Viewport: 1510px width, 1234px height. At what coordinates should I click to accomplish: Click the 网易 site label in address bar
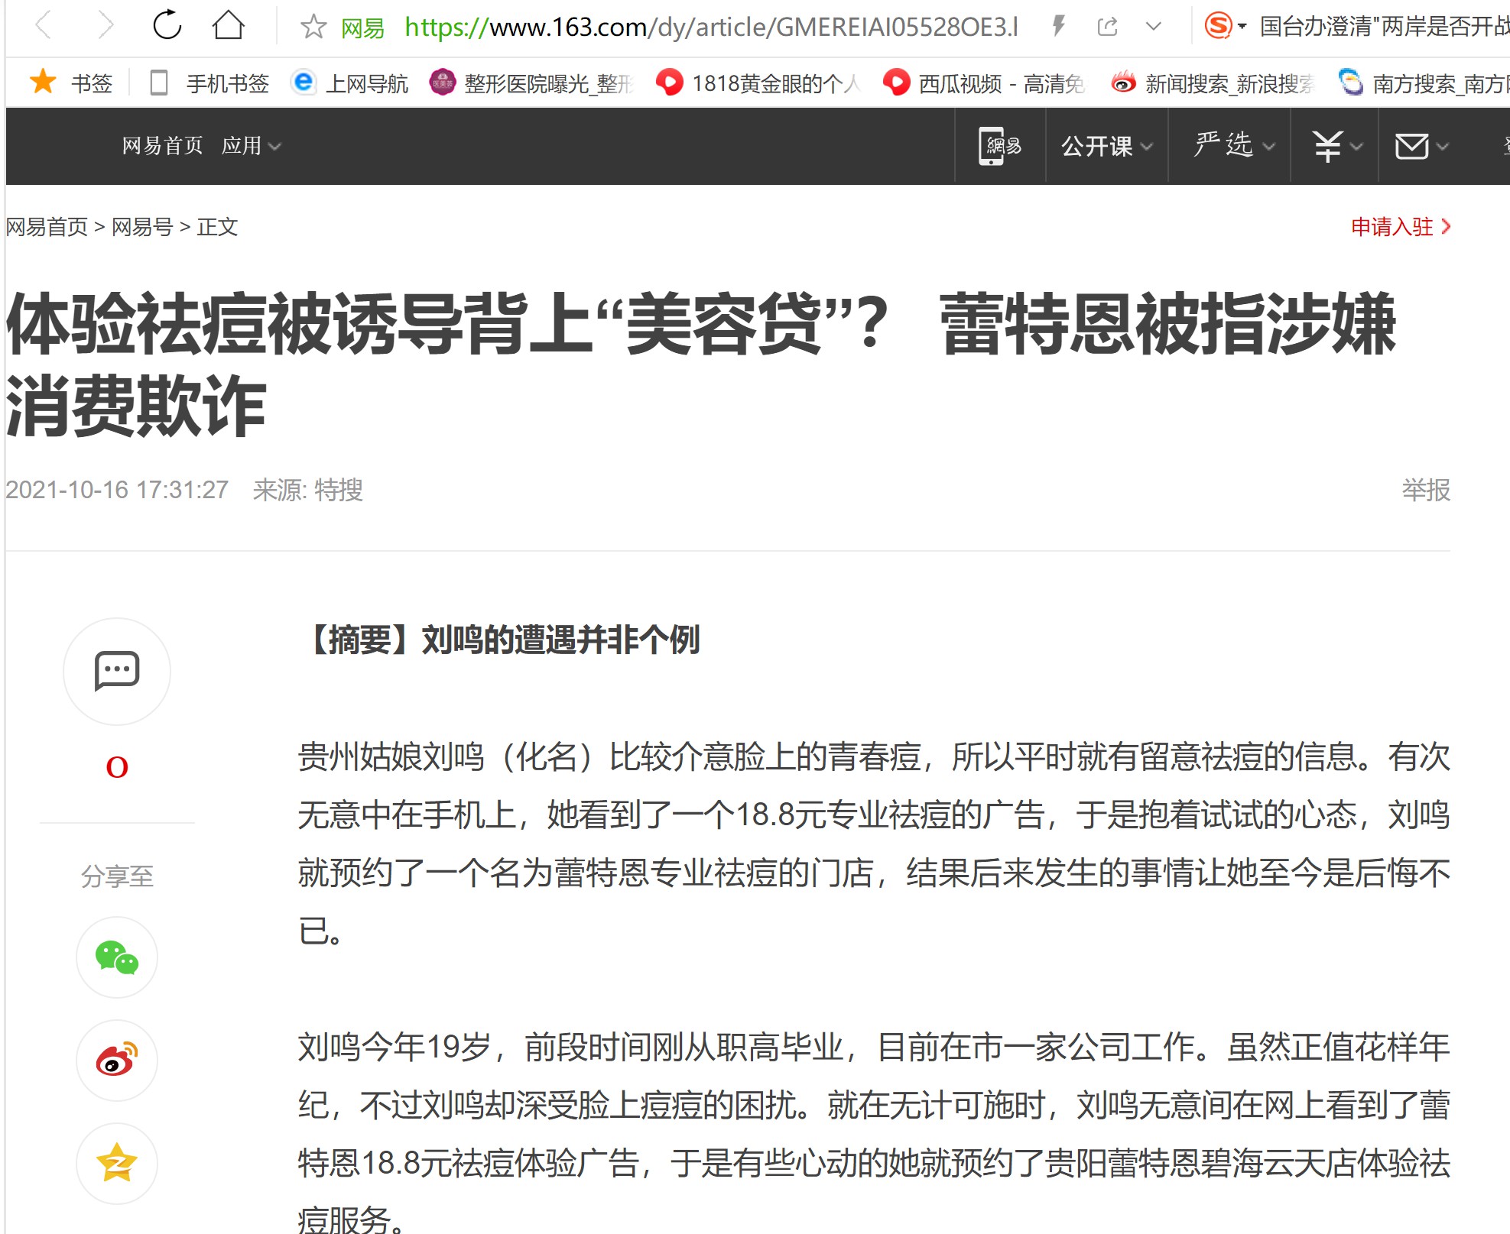[x=362, y=28]
